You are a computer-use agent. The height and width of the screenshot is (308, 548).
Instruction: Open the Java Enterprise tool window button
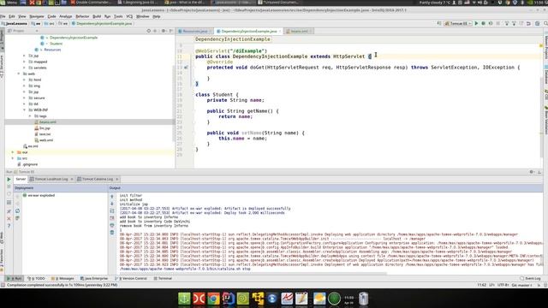tap(94, 278)
